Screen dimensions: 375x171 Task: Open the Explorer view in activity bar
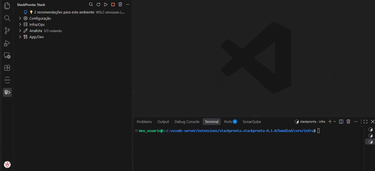click(x=7, y=6)
